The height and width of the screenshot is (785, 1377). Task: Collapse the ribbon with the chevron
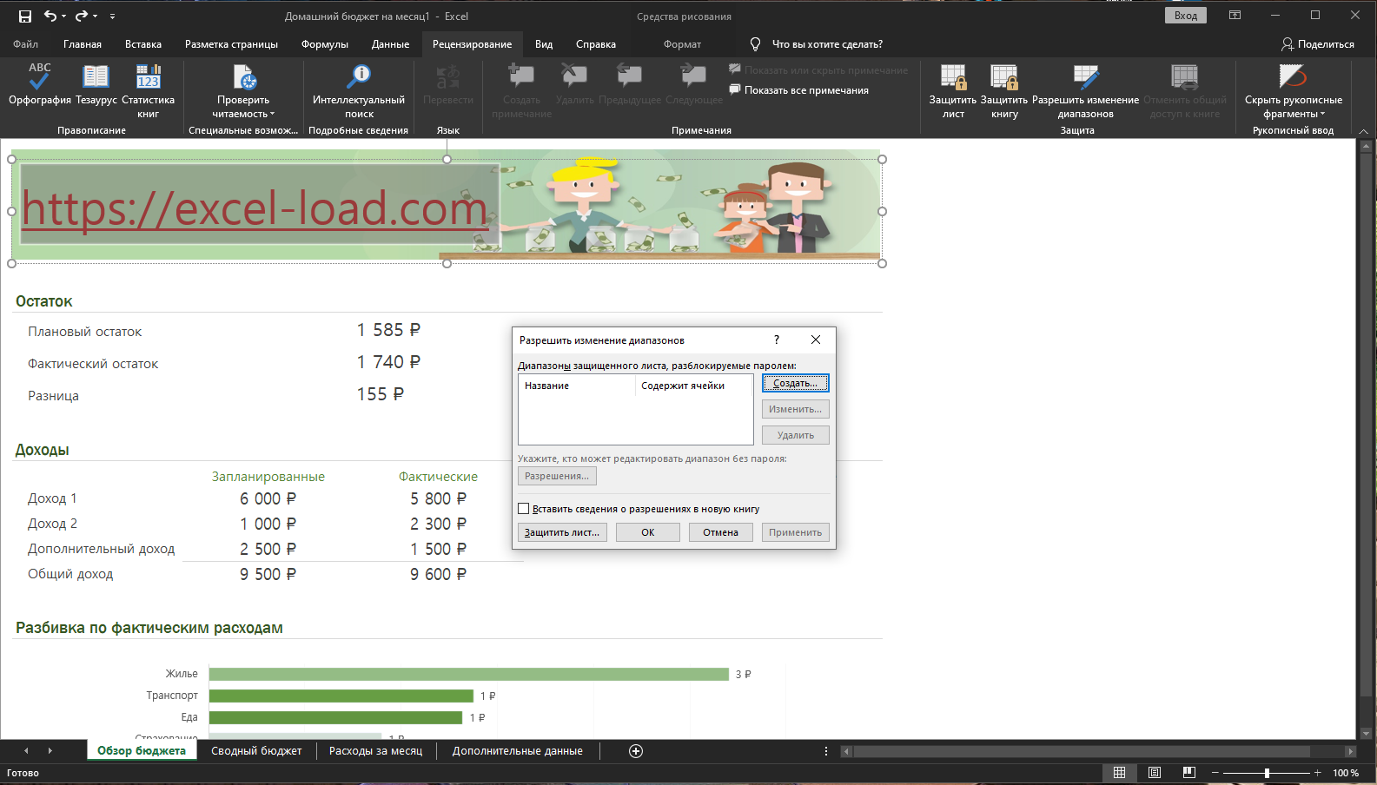click(1363, 131)
